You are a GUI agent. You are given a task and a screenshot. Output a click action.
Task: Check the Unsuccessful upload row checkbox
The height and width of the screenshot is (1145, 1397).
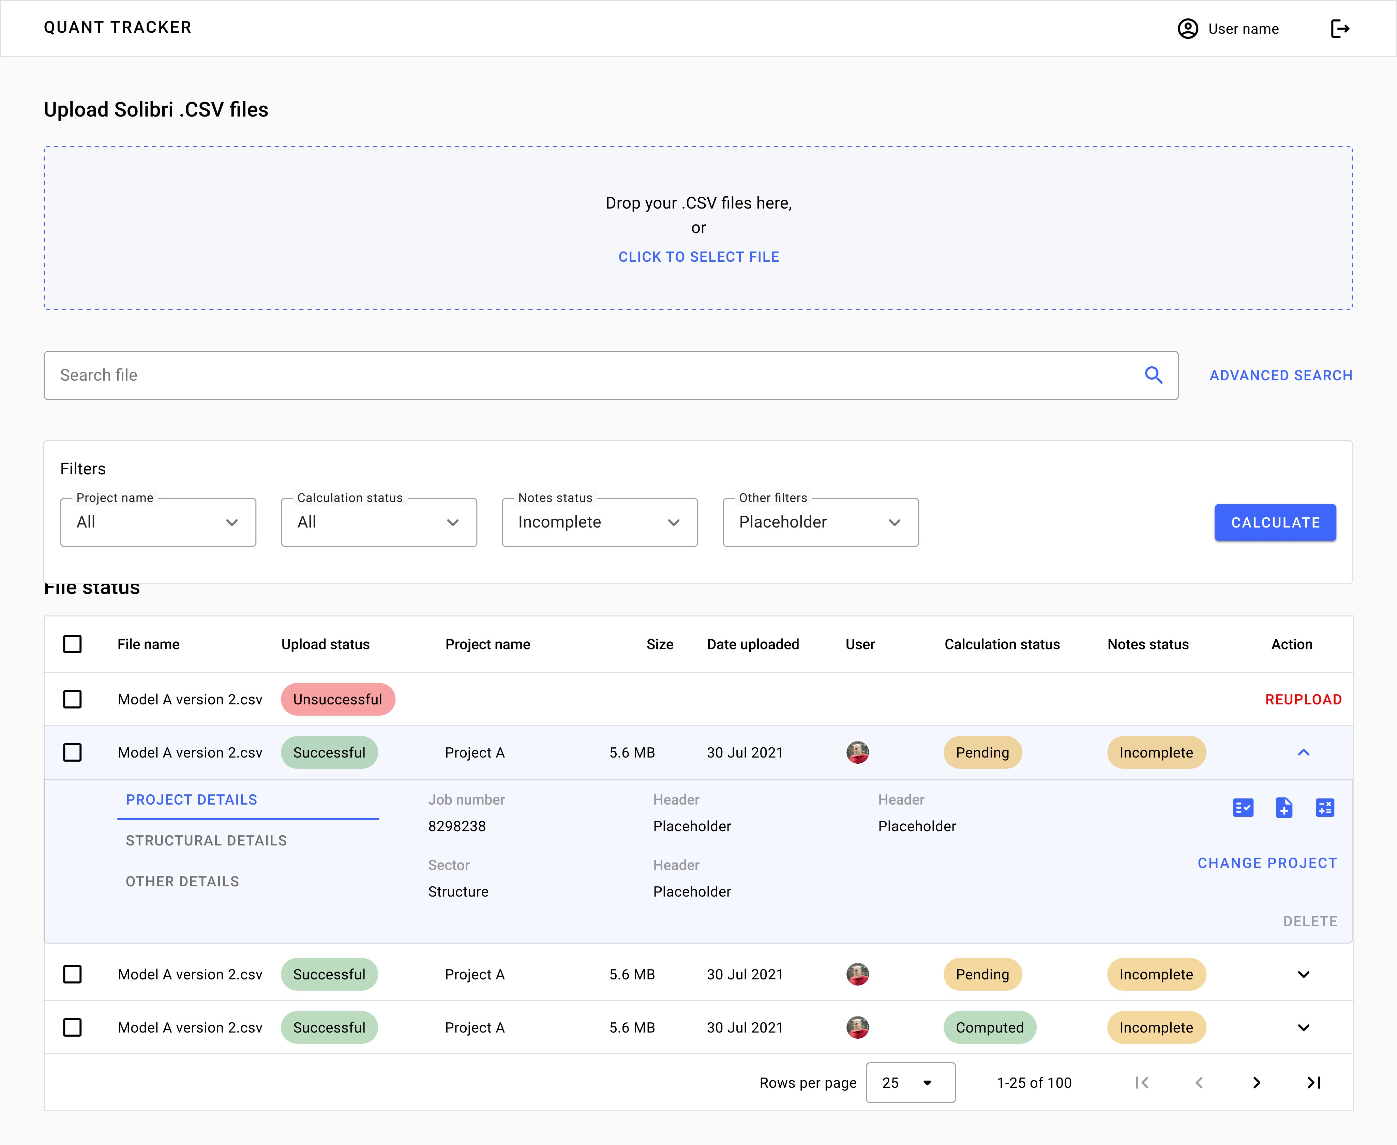point(73,699)
